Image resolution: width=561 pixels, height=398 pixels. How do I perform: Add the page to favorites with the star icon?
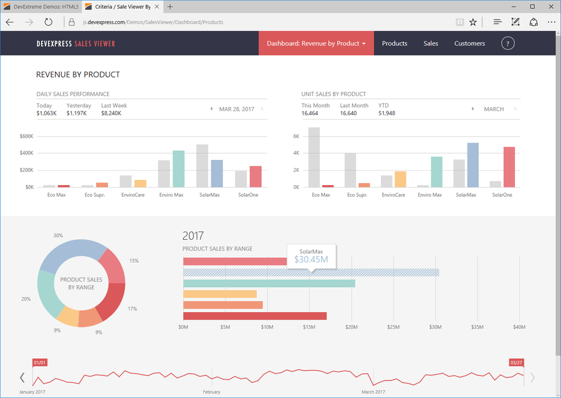tap(473, 21)
